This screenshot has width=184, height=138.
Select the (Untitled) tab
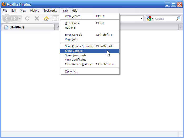pyautogui.click(x=28, y=27)
